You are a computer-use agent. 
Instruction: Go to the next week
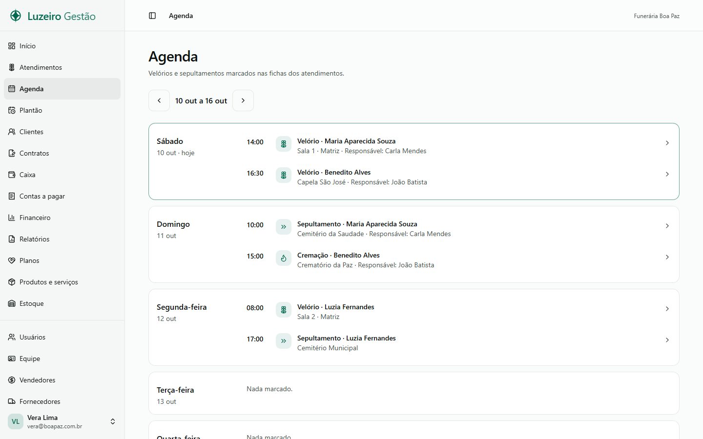click(x=243, y=100)
